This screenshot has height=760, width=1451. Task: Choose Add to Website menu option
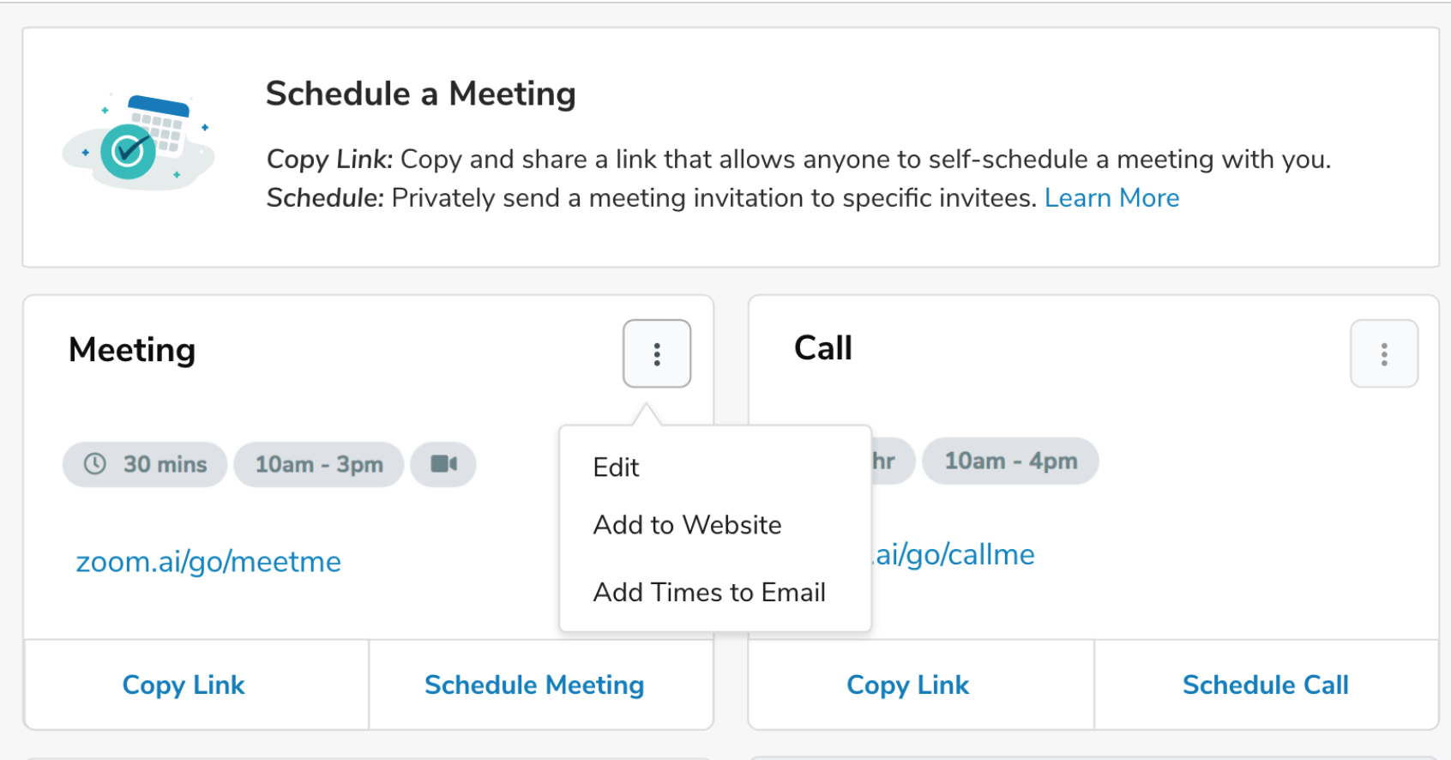click(687, 525)
